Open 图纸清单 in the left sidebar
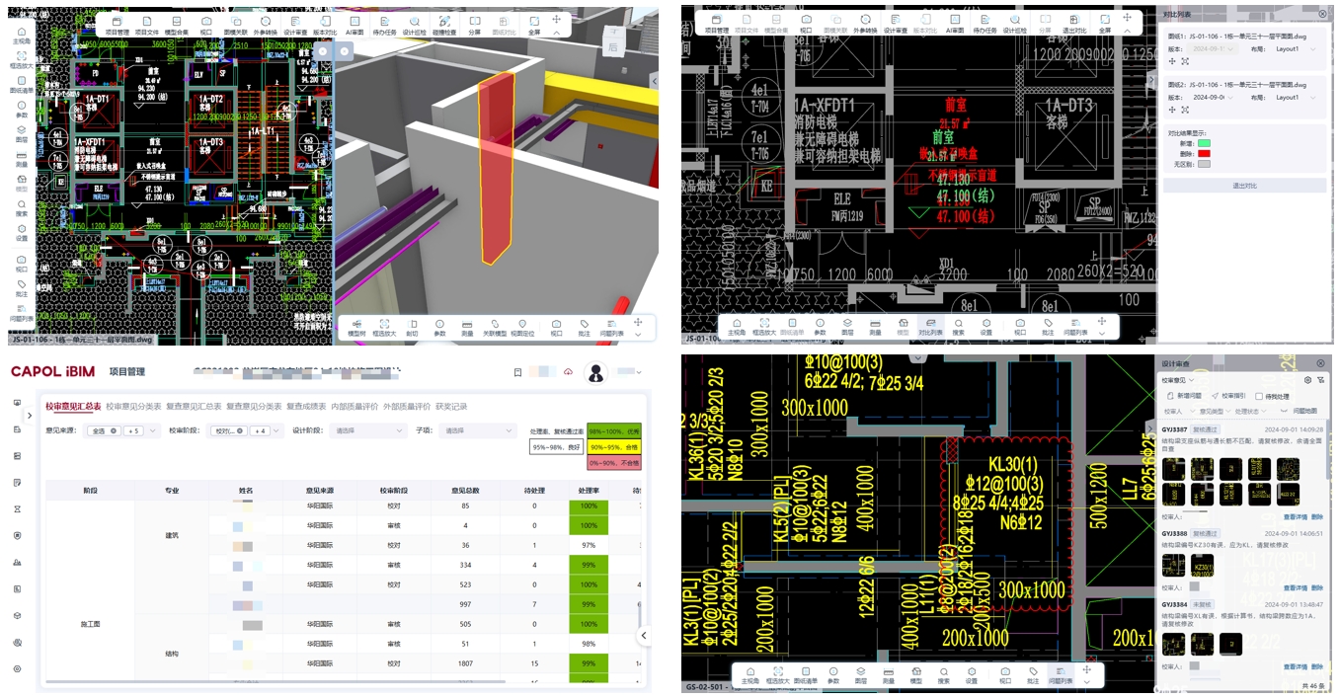 point(21,86)
